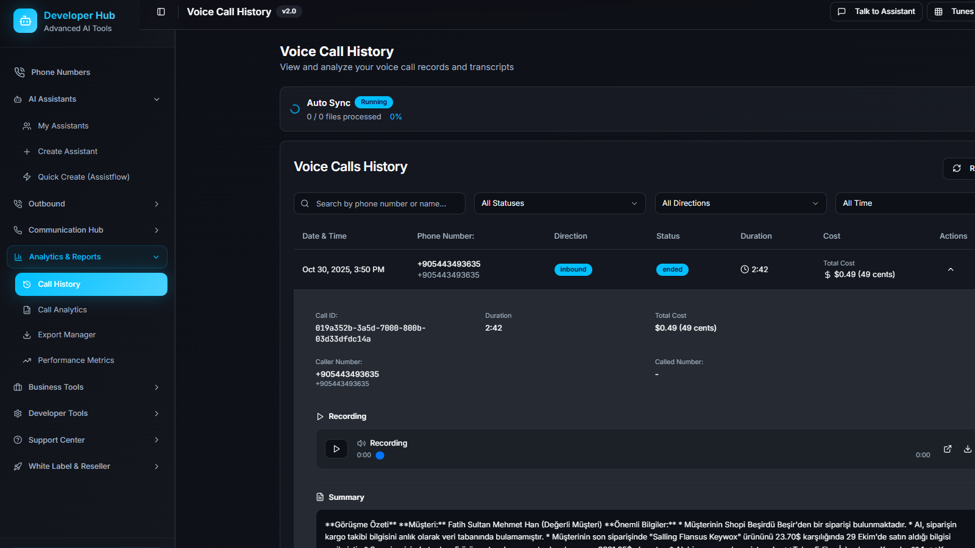Open the All Statuses dropdown
This screenshot has width=975, height=548.
click(x=560, y=203)
